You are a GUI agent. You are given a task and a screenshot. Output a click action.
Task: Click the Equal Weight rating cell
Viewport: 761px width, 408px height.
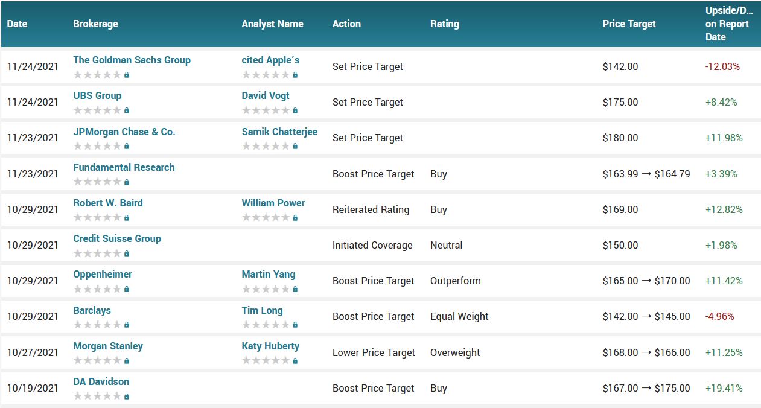click(x=459, y=316)
